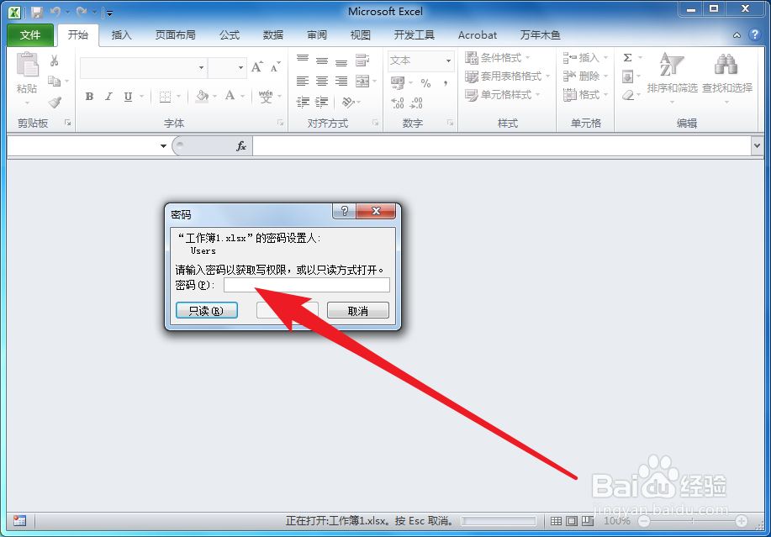
Task: Click the 取消 (Cancel) button
Action: click(358, 310)
